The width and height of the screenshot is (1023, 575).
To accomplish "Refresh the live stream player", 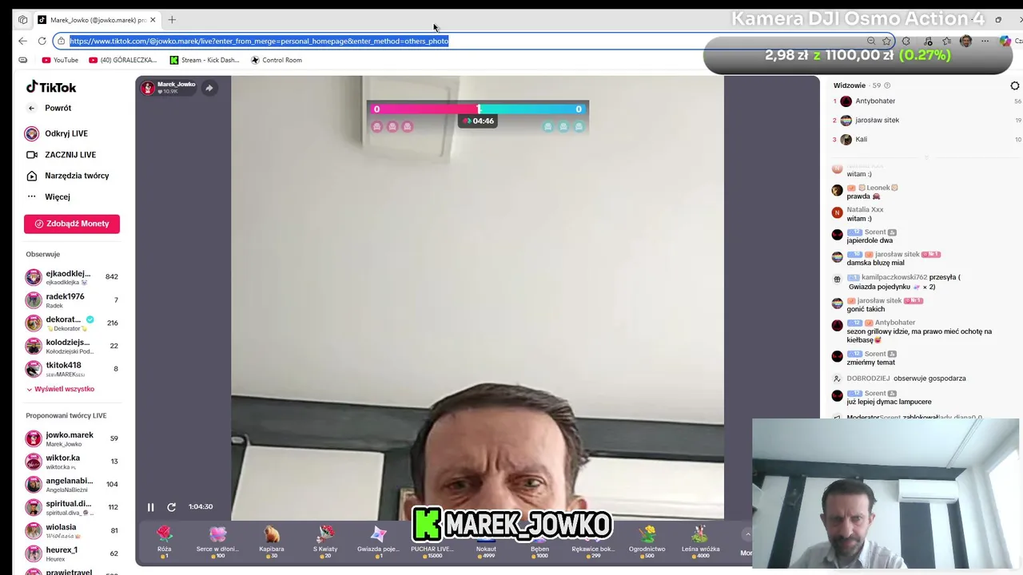I will click(x=171, y=507).
